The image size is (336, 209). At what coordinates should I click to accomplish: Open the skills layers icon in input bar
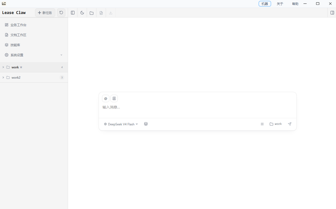[146, 124]
